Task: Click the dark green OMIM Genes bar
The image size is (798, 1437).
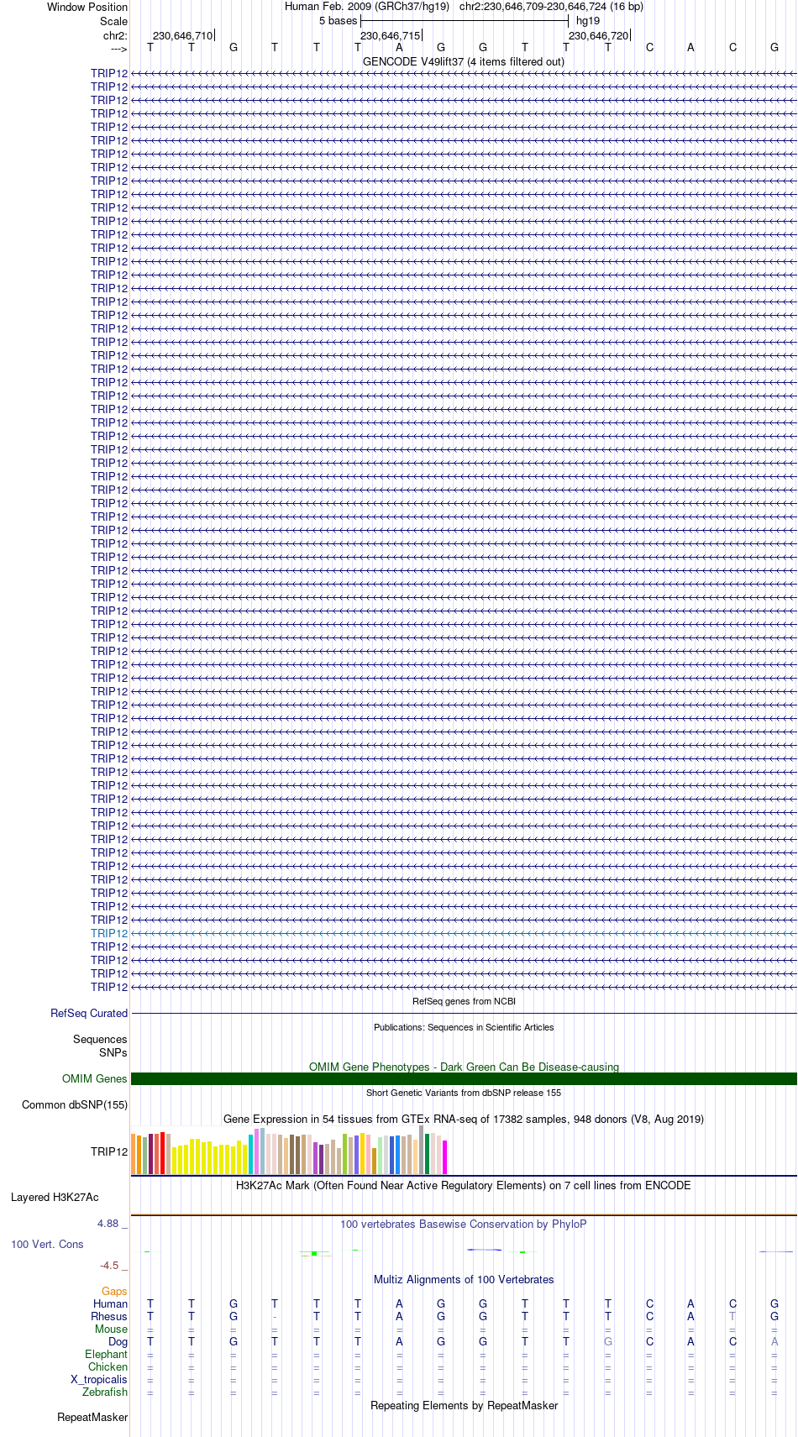Action: (x=464, y=1079)
